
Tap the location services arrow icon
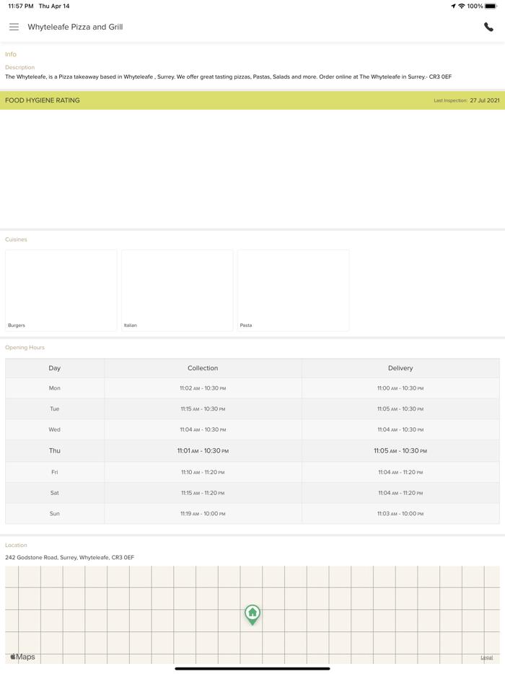tap(453, 6)
